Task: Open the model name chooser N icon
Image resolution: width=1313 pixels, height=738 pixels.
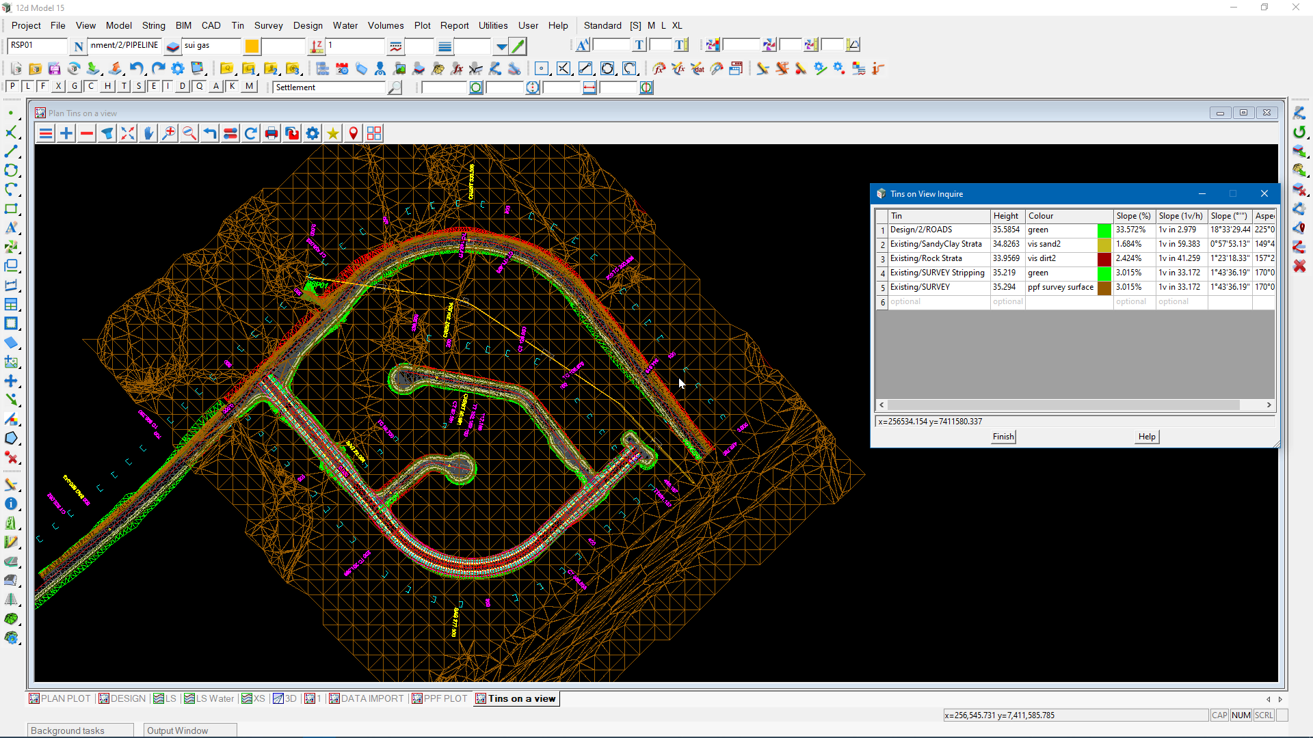Action: coord(79,46)
